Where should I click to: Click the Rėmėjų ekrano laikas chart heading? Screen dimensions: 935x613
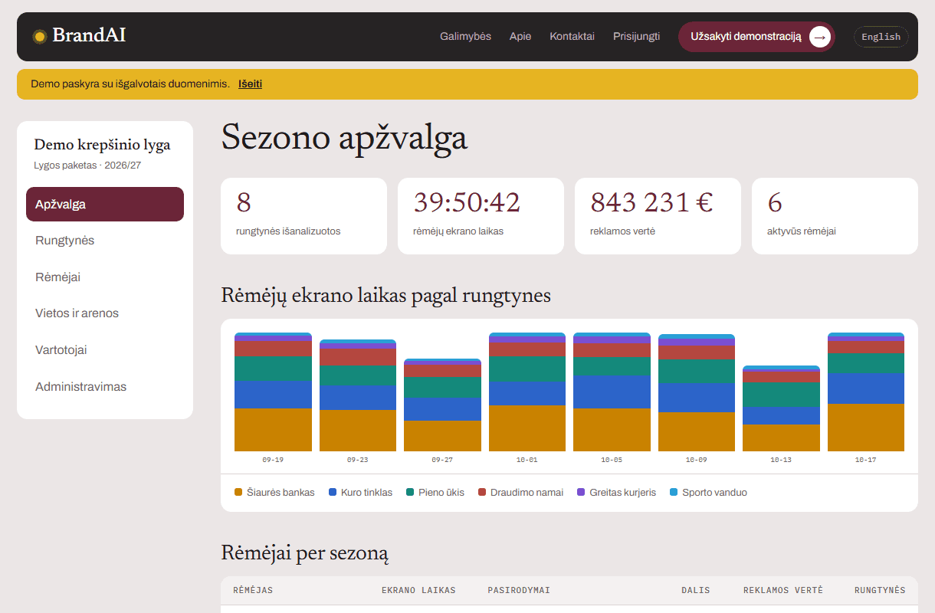386,296
